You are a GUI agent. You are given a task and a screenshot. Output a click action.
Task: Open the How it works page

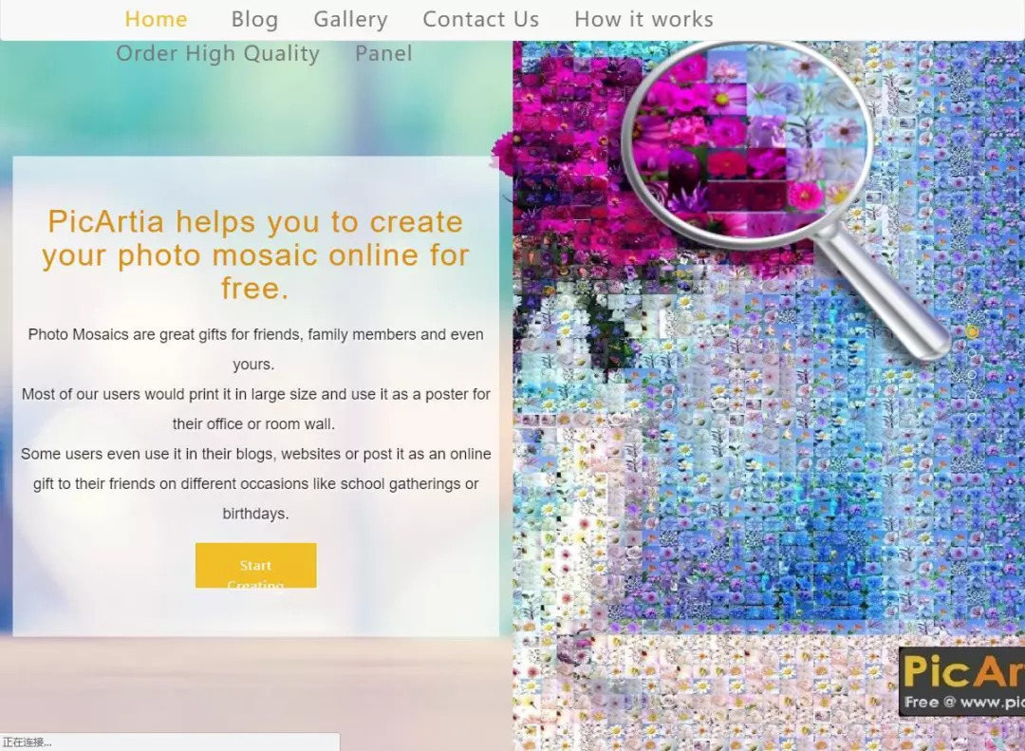(643, 19)
